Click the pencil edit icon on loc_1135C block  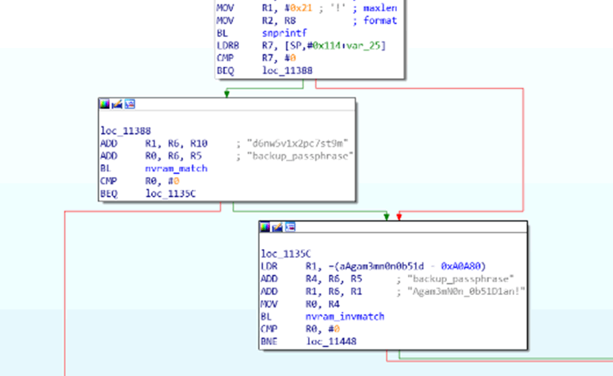click(278, 227)
